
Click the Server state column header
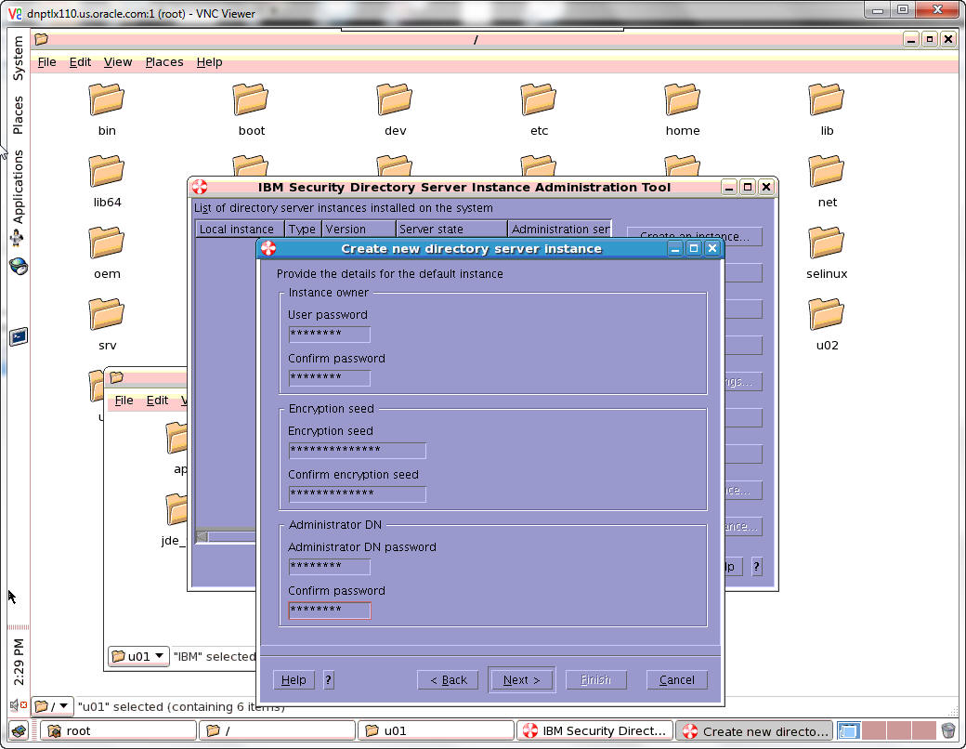click(451, 229)
